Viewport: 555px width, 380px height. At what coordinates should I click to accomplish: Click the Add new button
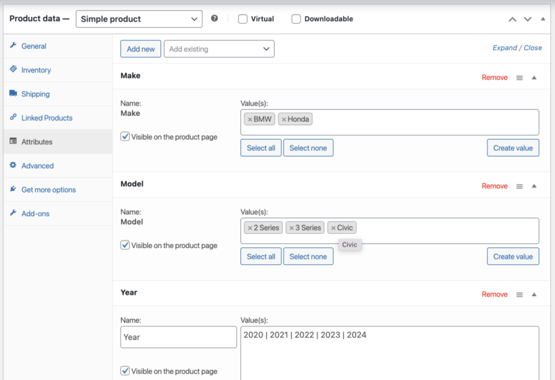pos(141,49)
